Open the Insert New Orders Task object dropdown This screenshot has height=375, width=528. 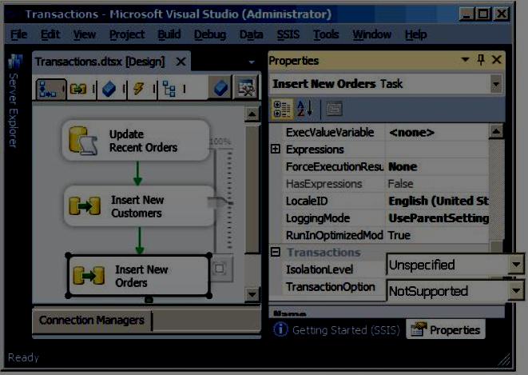click(496, 84)
